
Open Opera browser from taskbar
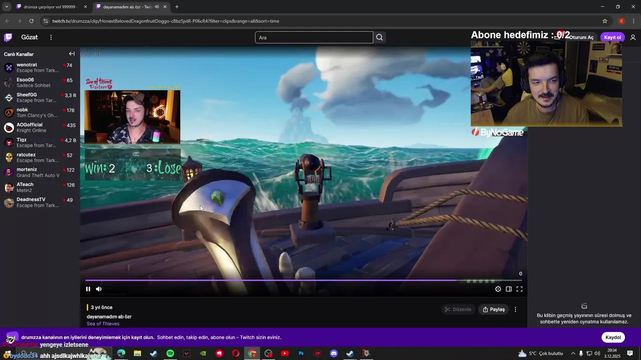236,353
